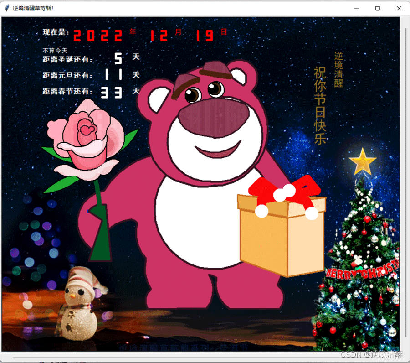This screenshot has height=363, width=410.
Task: Click the '现在是:' label
Action: pyautogui.click(x=56, y=32)
